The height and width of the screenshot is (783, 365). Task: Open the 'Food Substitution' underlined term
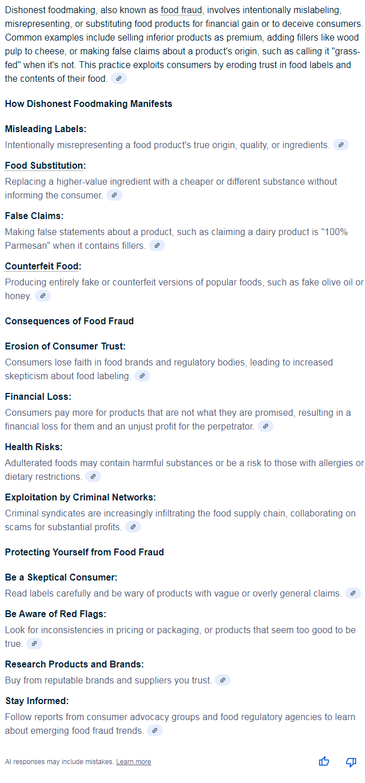tap(44, 166)
